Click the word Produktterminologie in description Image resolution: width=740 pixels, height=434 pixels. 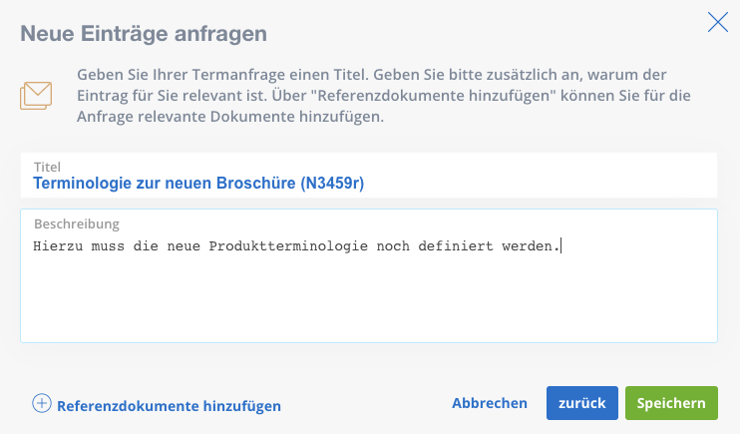288,246
